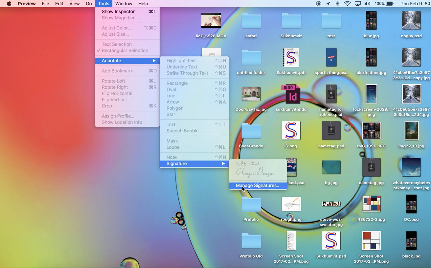Select the Prefolio folder icon
The height and width of the screenshot is (268, 431).
point(251,204)
